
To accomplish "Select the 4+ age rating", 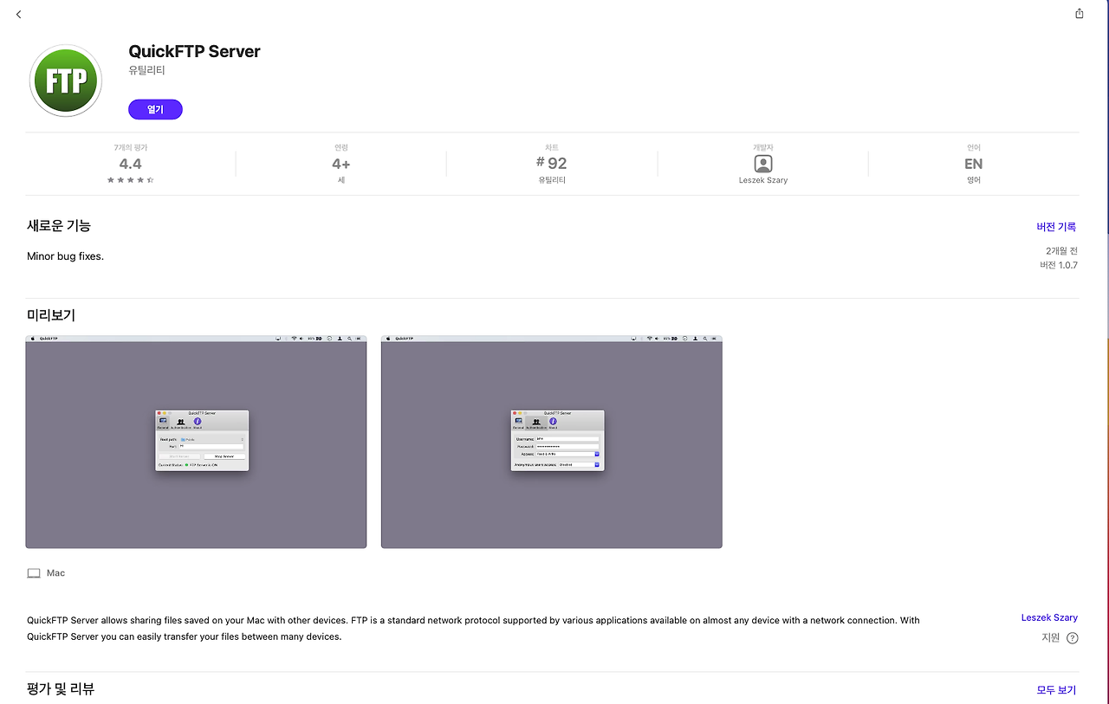I will [341, 164].
